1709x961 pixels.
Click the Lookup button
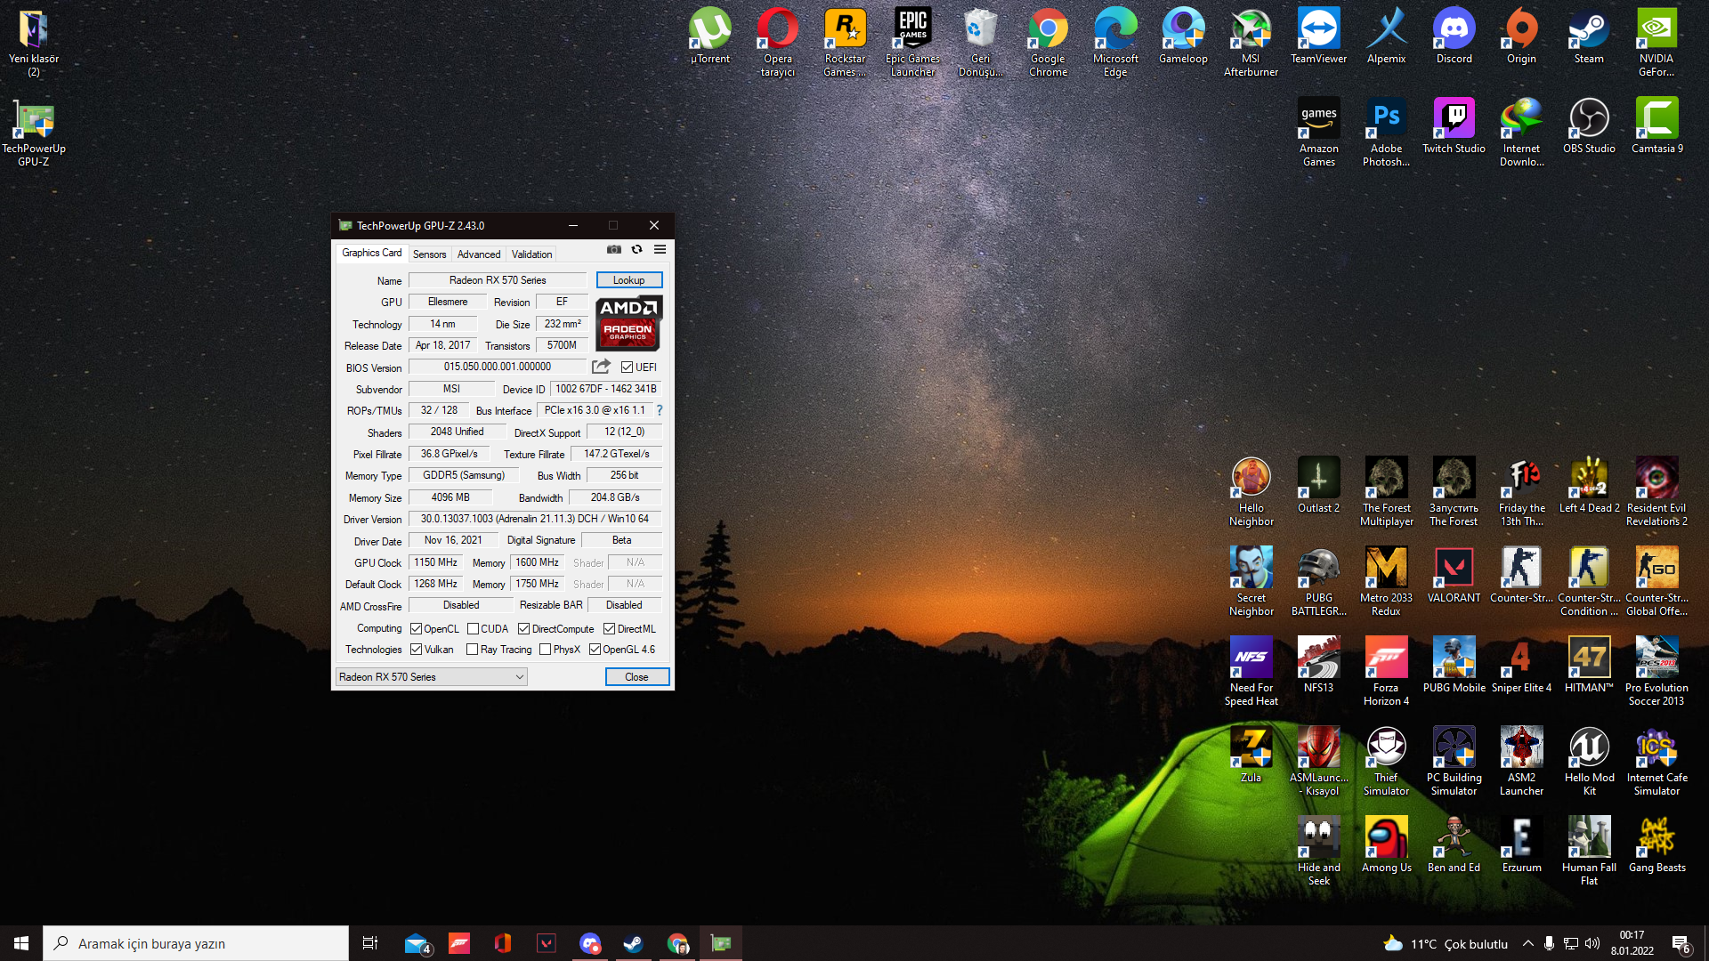click(628, 280)
